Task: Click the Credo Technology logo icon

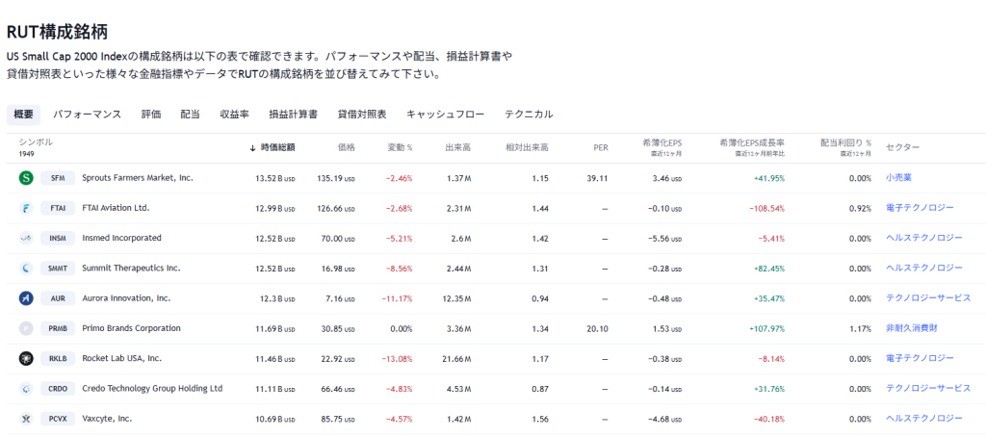Action: [26, 389]
